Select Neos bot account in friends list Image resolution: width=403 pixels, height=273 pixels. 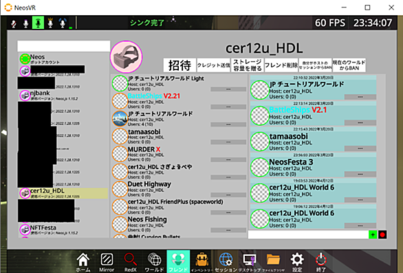click(63, 59)
